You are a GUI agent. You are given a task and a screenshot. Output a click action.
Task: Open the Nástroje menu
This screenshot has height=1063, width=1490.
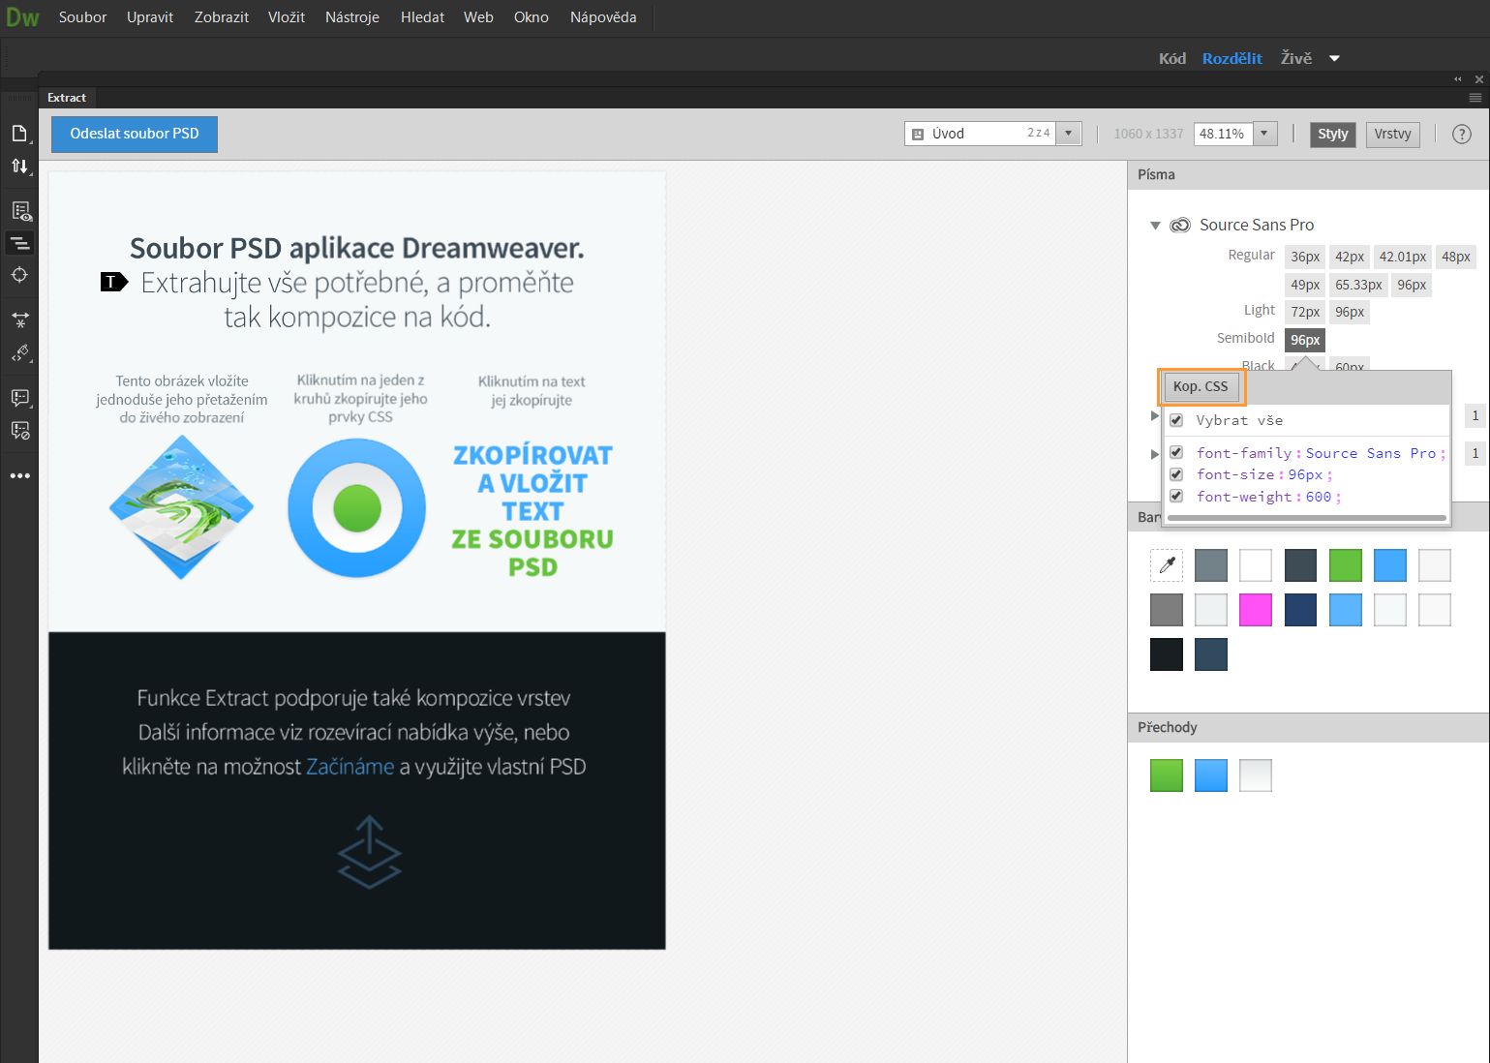click(352, 17)
